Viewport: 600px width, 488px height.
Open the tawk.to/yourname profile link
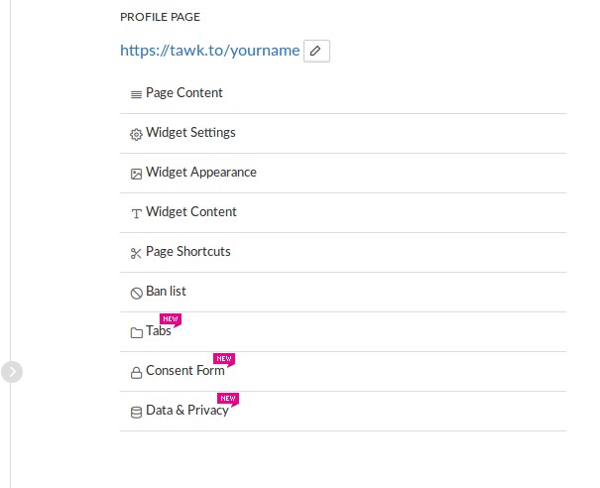209,51
